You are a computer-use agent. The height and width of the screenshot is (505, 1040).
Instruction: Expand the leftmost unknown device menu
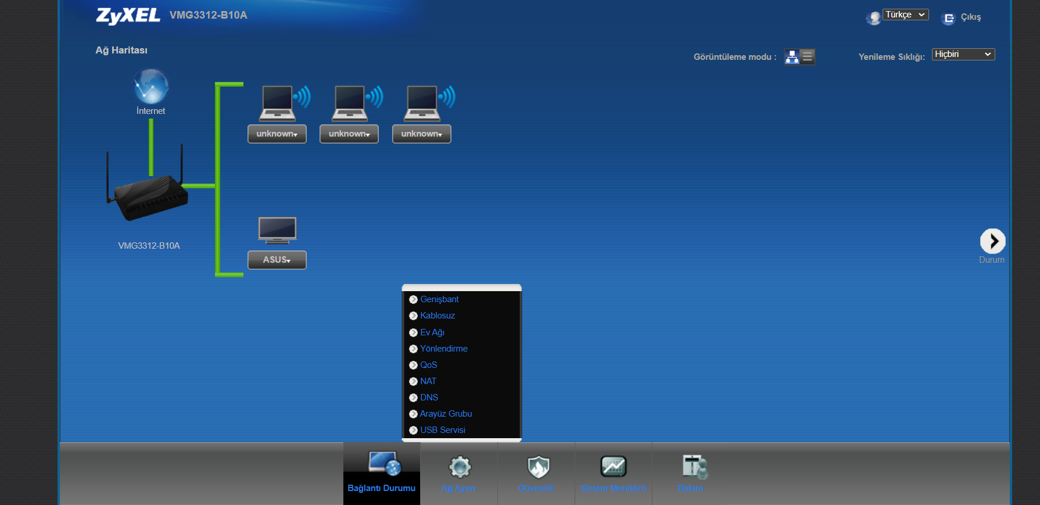pos(277,134)
